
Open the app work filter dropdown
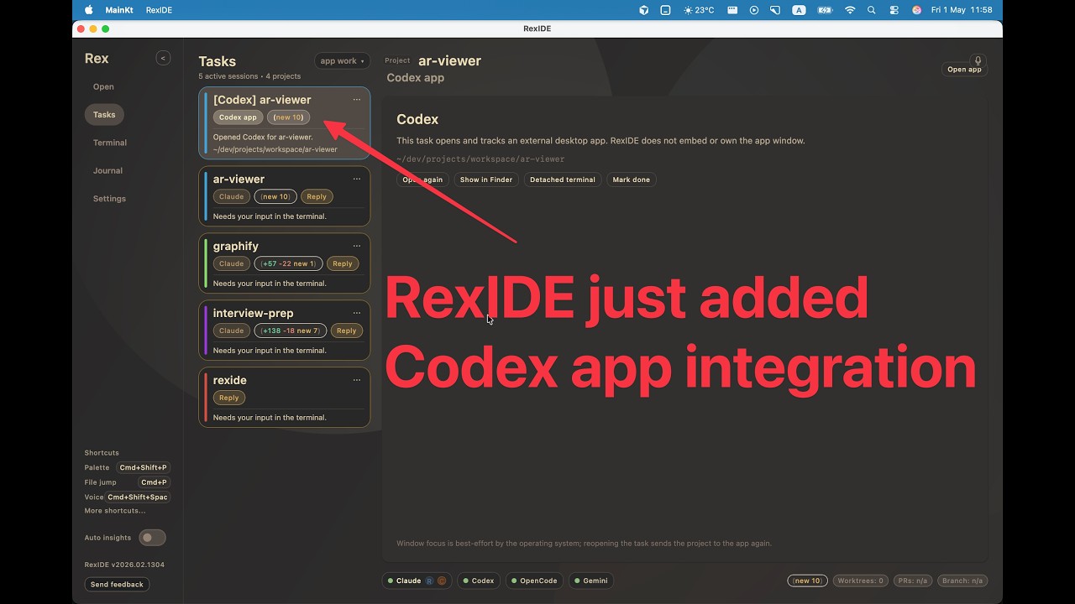click(342, 61)
